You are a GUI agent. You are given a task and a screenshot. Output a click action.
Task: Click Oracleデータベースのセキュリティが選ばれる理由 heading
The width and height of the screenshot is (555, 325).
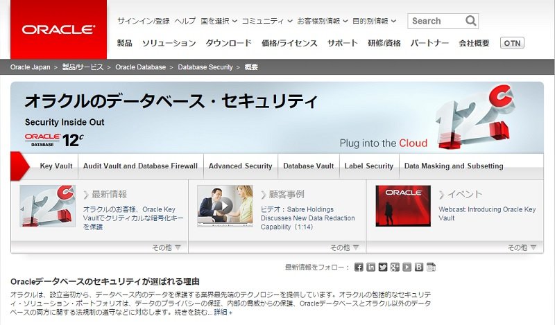coord(105,281)
